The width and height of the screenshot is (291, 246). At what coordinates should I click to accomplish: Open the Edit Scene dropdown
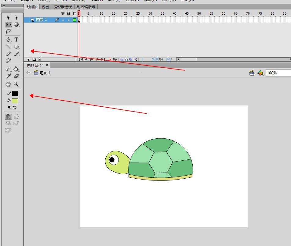pyautogui.click(x=252, y=73)
